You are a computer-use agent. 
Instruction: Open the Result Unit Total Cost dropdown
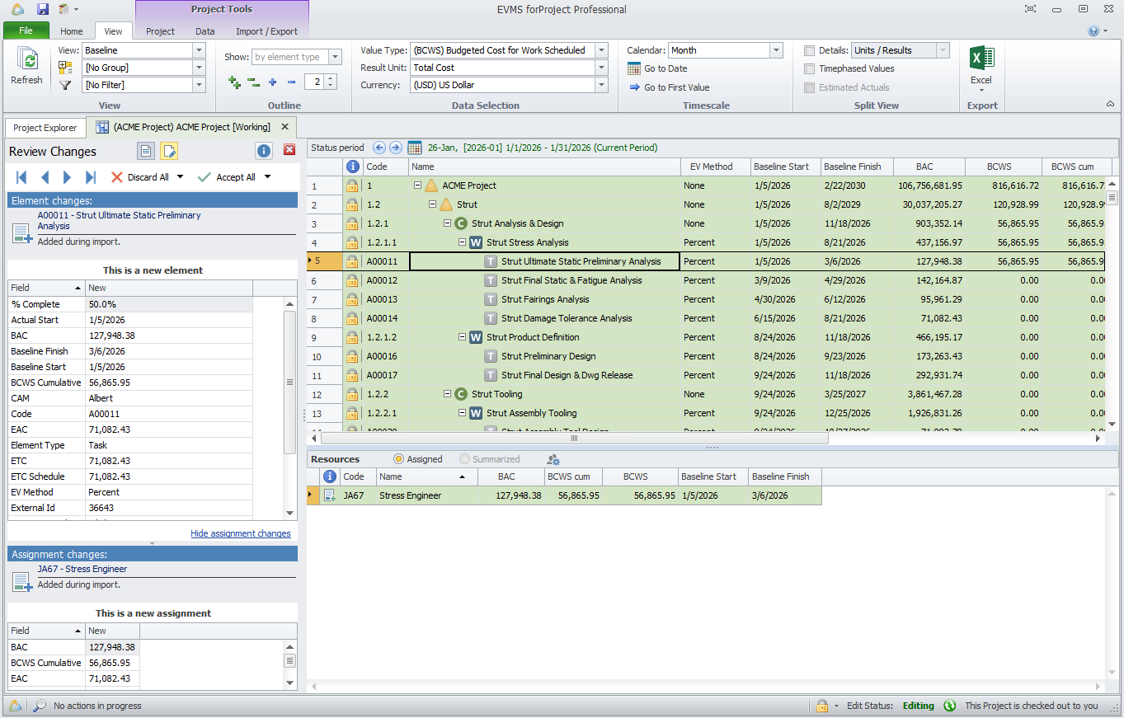(601, 68)
